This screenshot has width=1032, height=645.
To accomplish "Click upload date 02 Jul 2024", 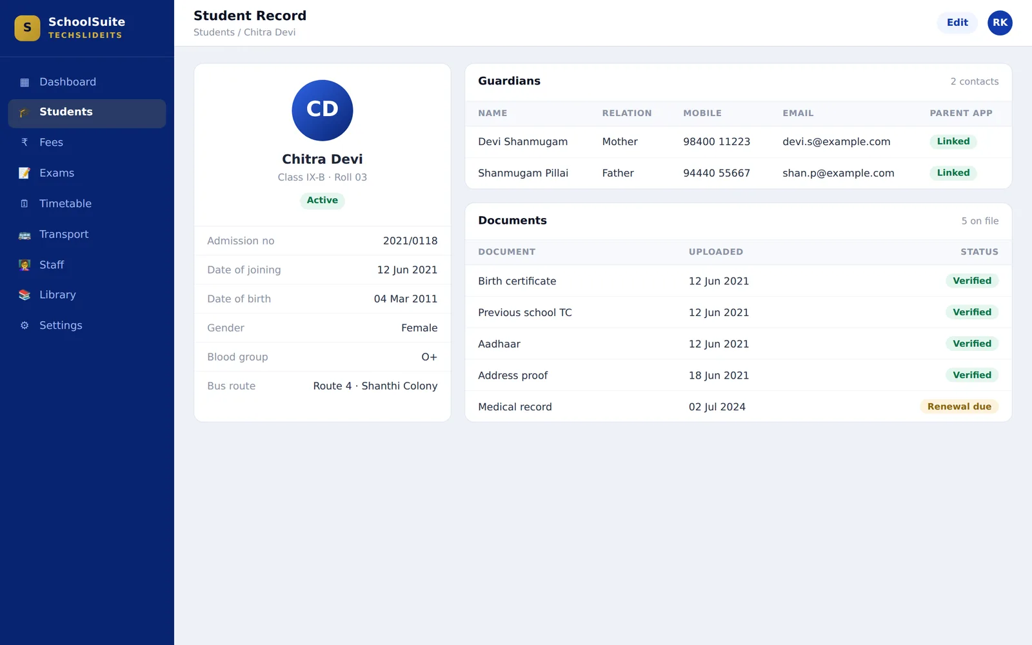I will [x=717, y=407].
